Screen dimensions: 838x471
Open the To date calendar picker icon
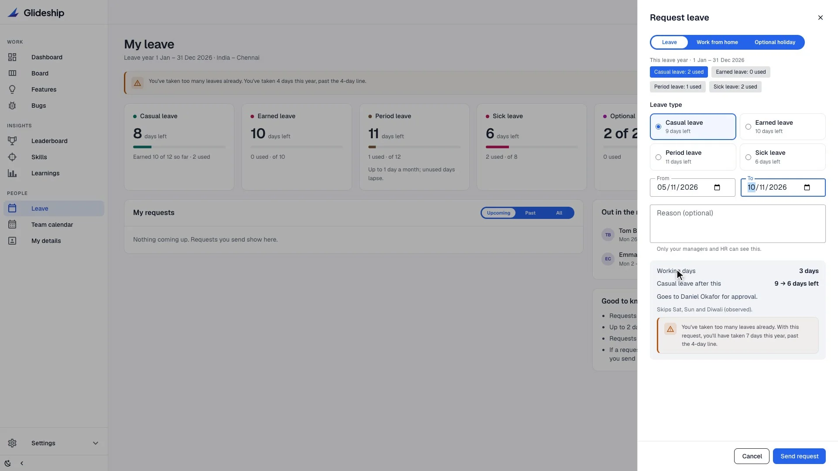807,188
